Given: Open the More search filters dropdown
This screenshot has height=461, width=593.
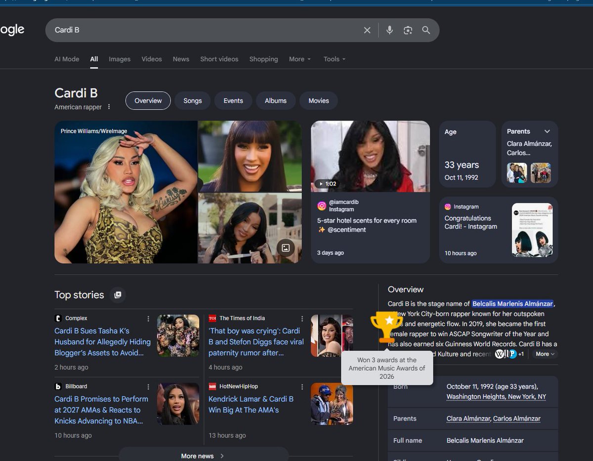Looking at the screenshot, I should click(300, 59).
